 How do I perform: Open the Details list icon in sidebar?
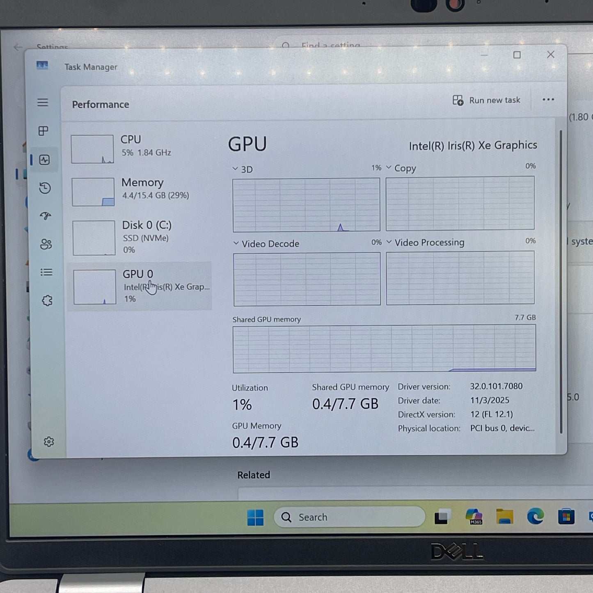[46, 272]
